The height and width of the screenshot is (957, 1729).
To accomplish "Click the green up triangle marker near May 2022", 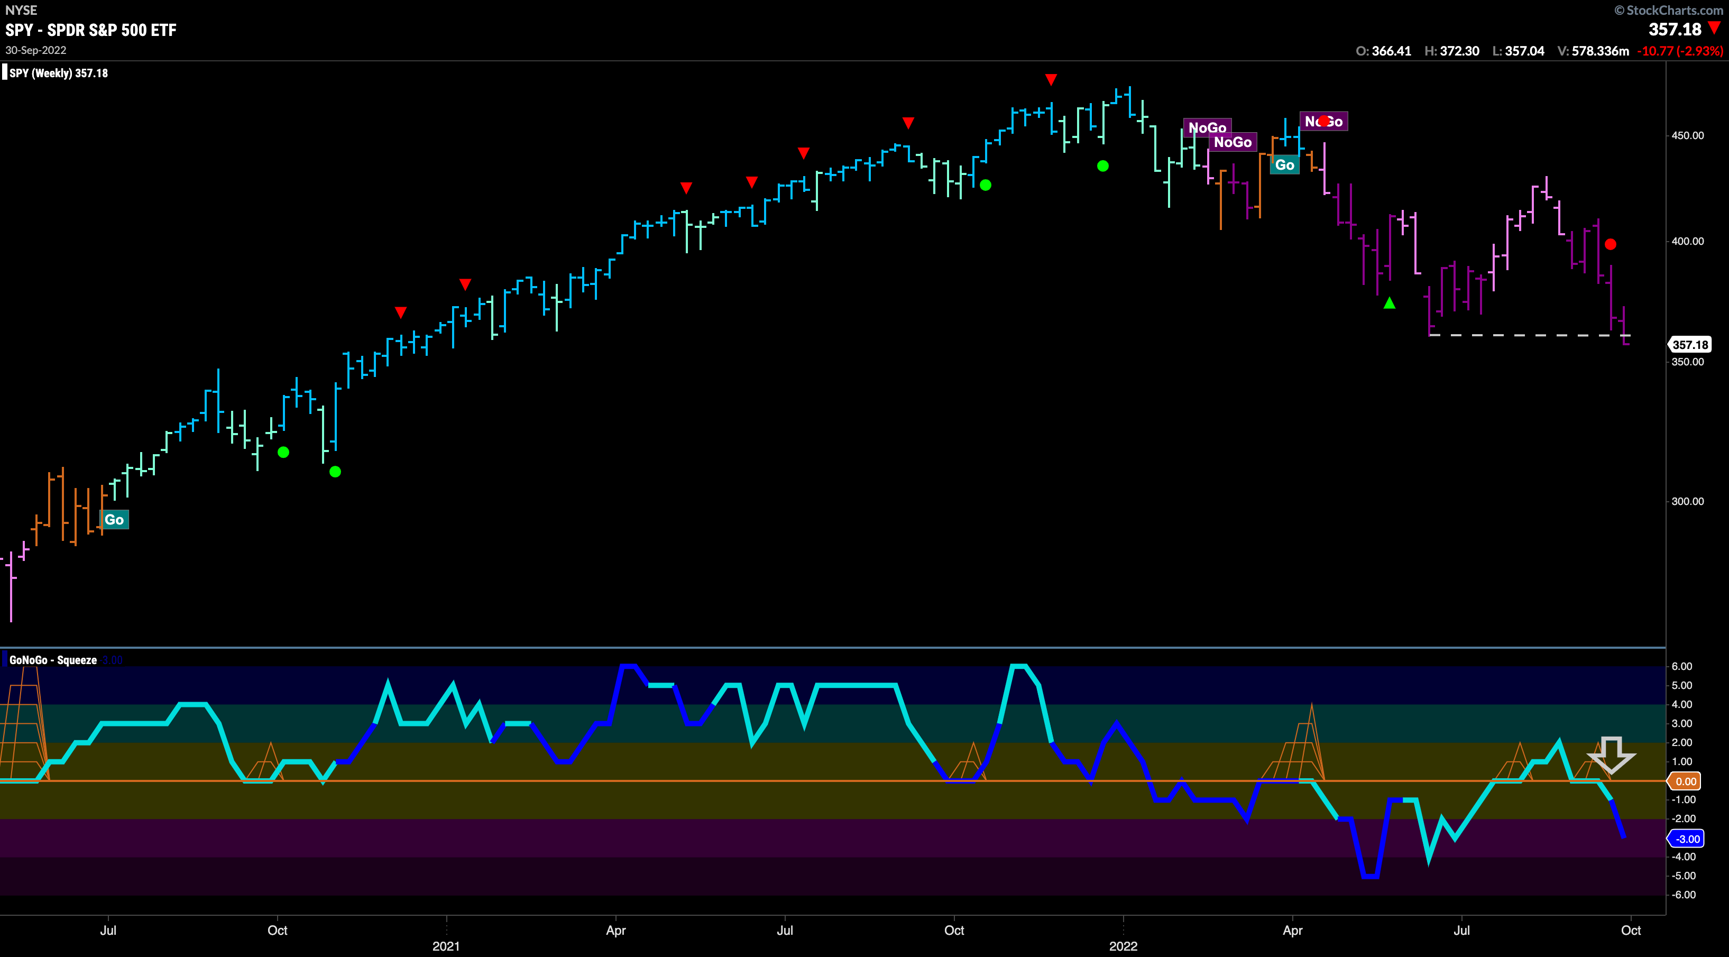I will (x=1390, y=303).
